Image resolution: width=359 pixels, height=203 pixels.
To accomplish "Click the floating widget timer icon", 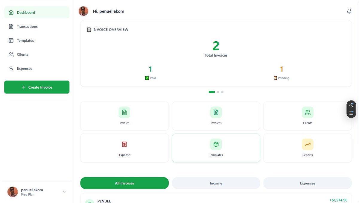I will [351, 105].
